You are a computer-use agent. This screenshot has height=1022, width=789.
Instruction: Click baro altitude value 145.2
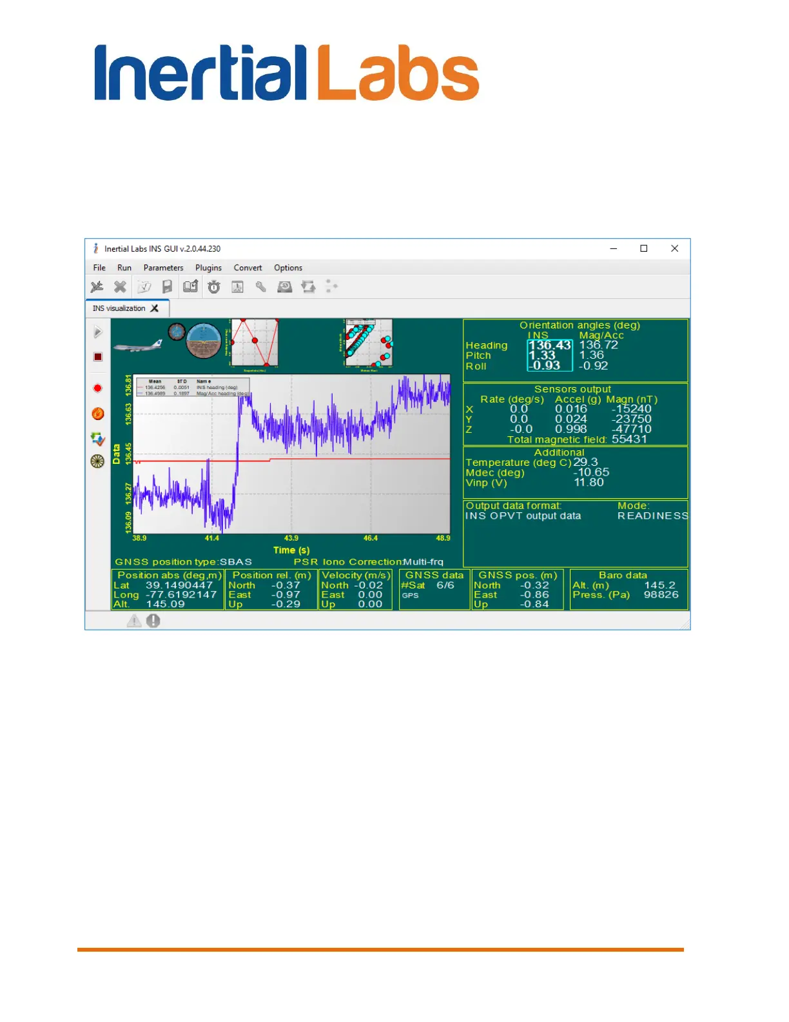click(x=660, y=585)
